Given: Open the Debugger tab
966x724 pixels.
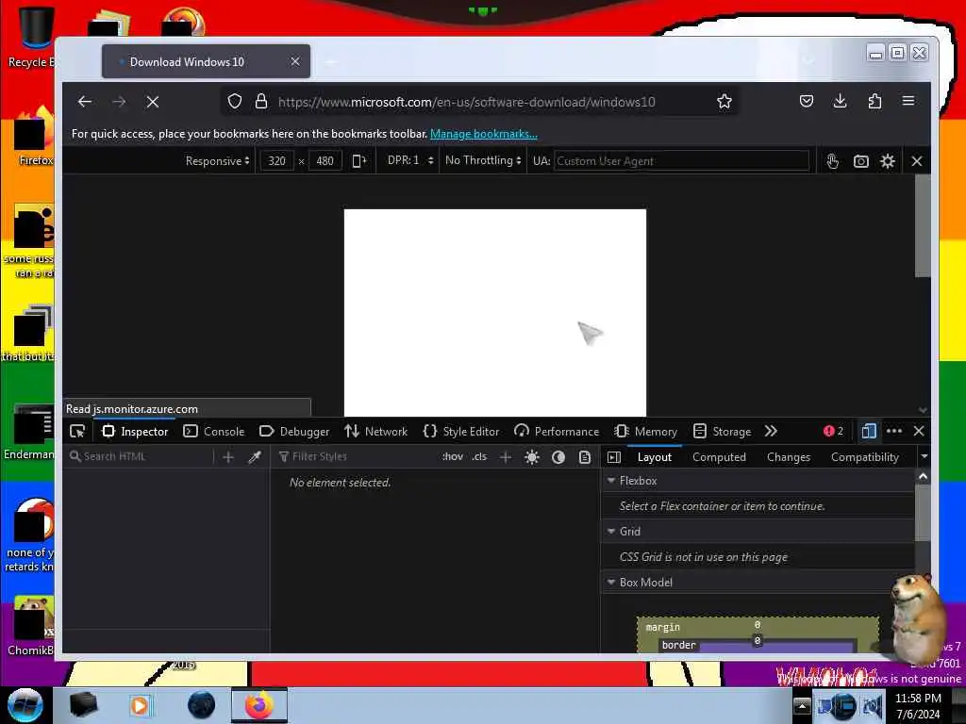Looking at the screenshot, I should (294, 432).
